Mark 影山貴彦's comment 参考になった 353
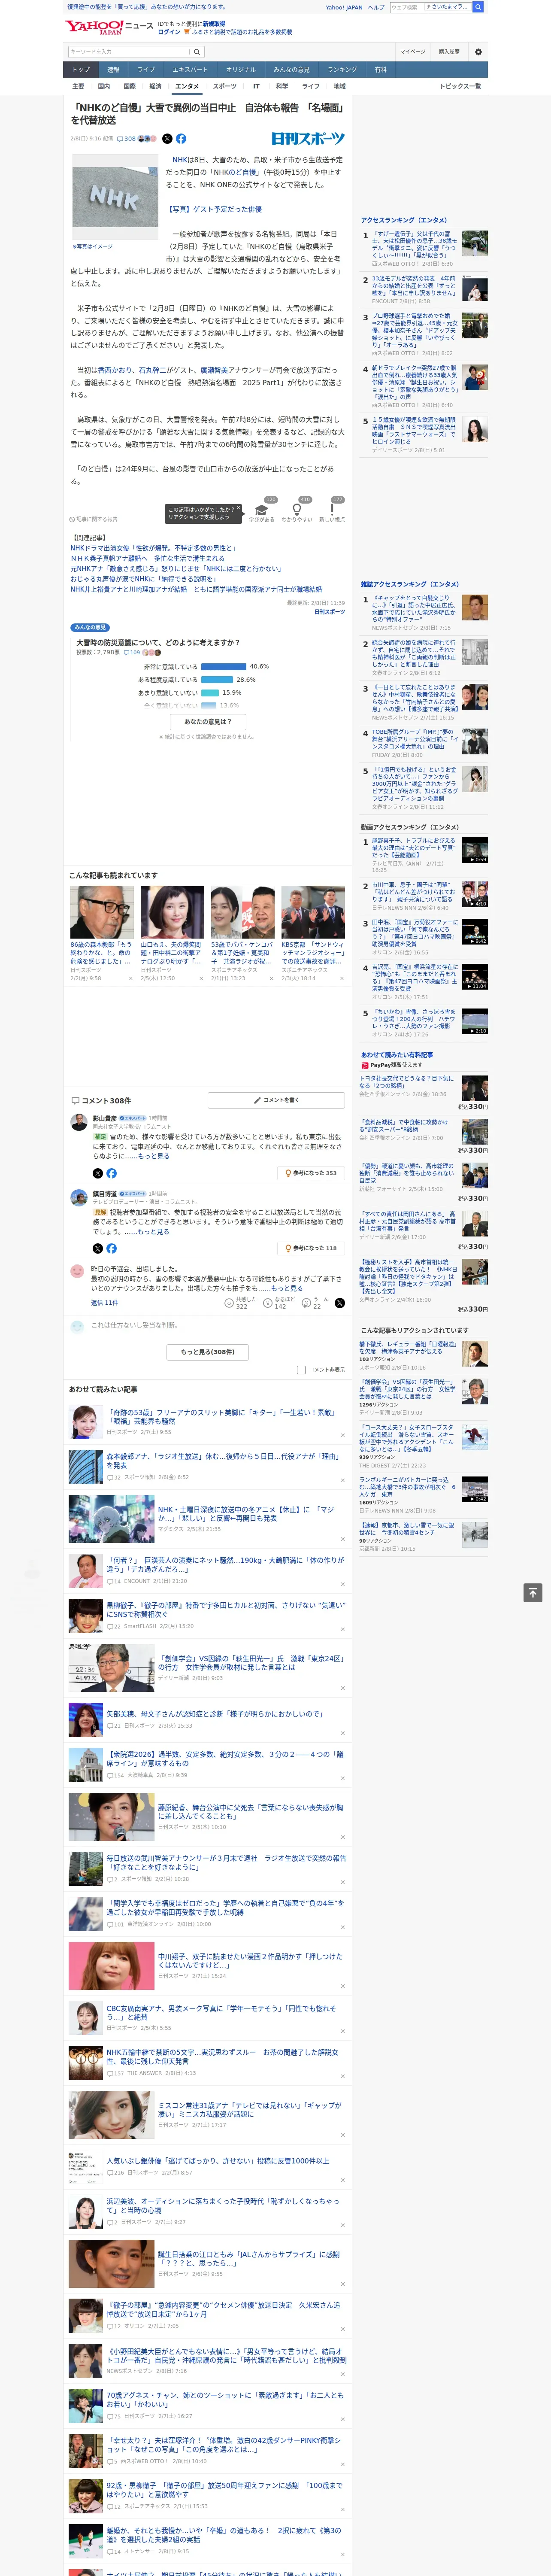Viewport: 551px width, 2576px height. (x=311, y=1173)
